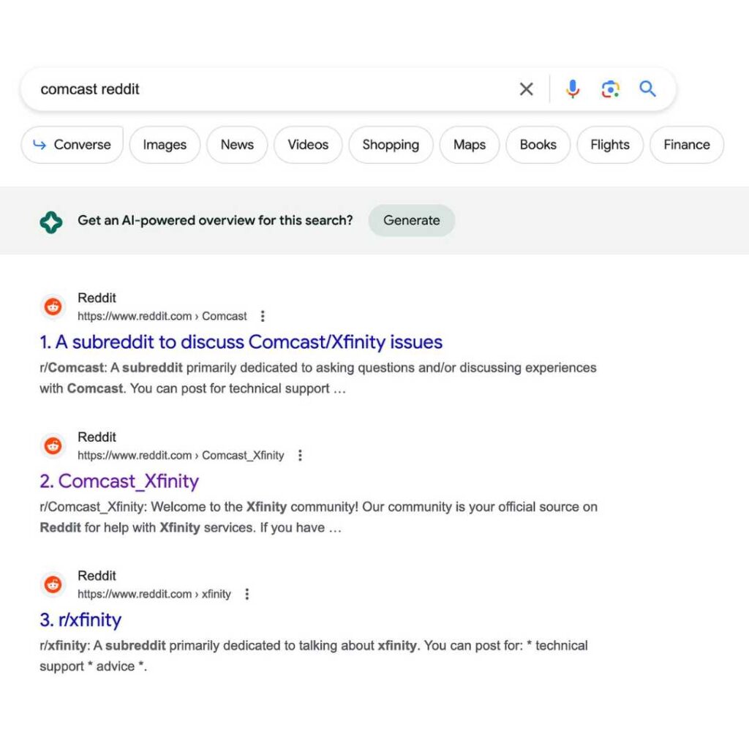The height and width of the screenshot is (749, 749).
Task: Go to the Shopping tab
Action: click(391, 145)
